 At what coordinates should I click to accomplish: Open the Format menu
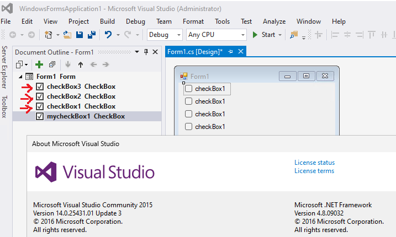click(x=193, y=21)
